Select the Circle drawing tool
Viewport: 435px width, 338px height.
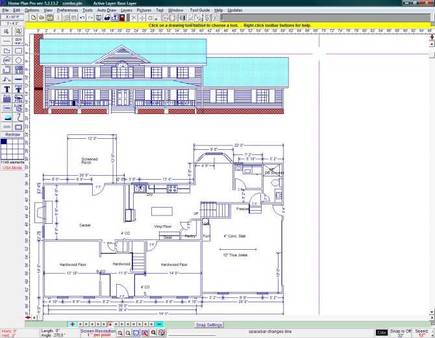18,60
